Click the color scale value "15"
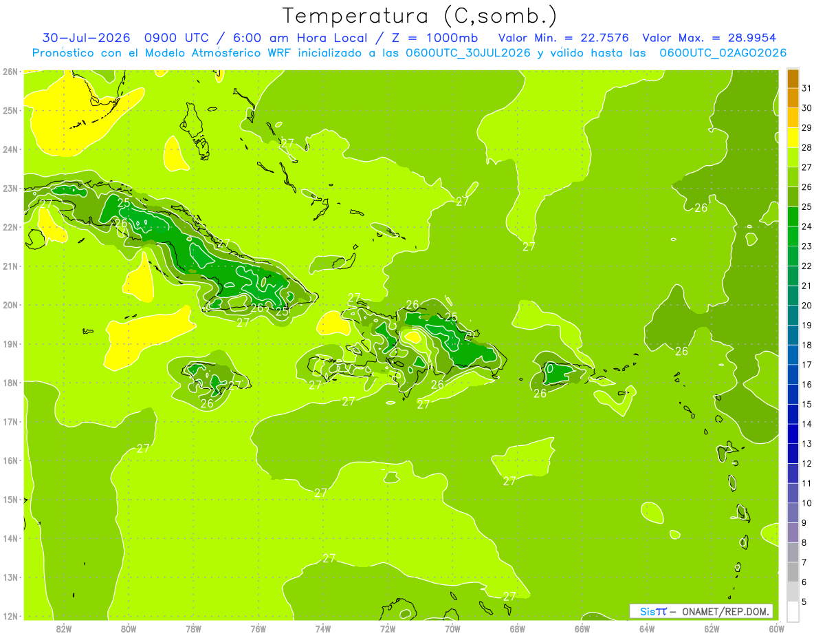825x638 pixels. pos(806,404)
